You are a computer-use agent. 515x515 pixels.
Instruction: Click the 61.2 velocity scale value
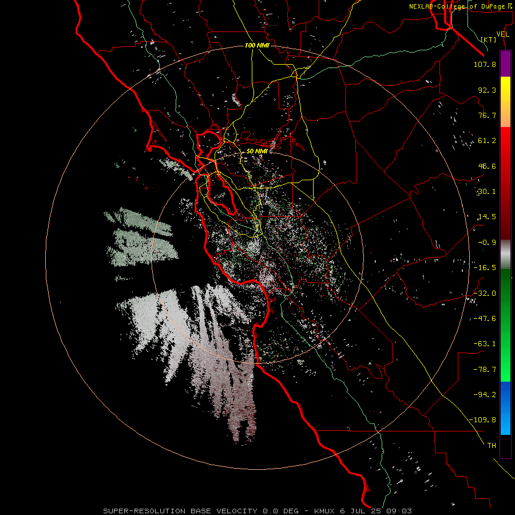(487, 141)
